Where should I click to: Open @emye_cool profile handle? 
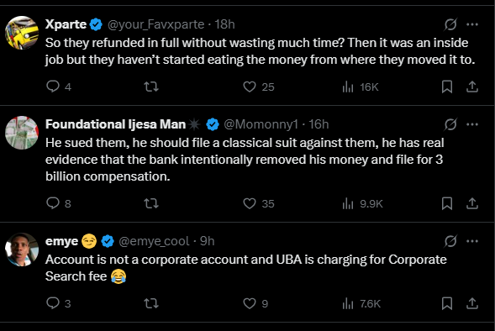(154, 241)
